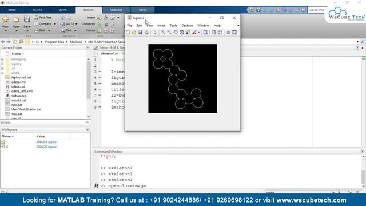Switch to the VIEW ribbon tab
This screenshot has width=366, height=206.
click(142, 10)
